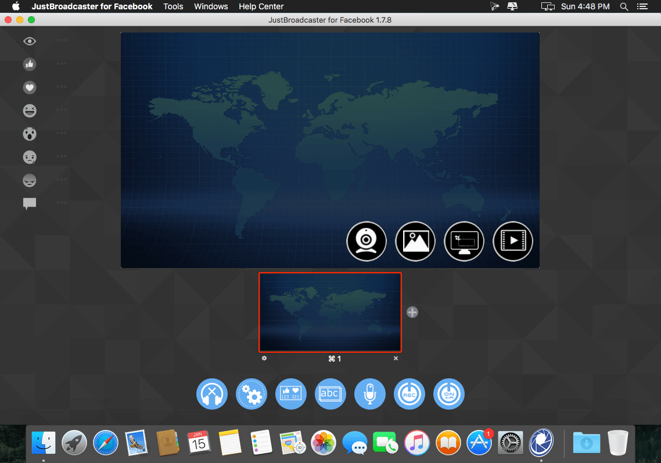Open iTunes from the dock
Image resolution: width=661 pixels, height=463 pixels.
pyautogui.click(x=417, y=443)
